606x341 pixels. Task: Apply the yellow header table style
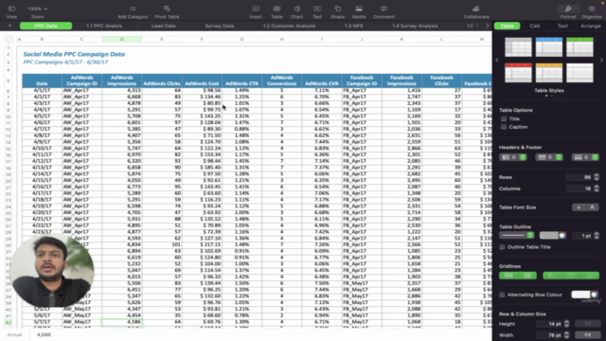tap(549, 73)
